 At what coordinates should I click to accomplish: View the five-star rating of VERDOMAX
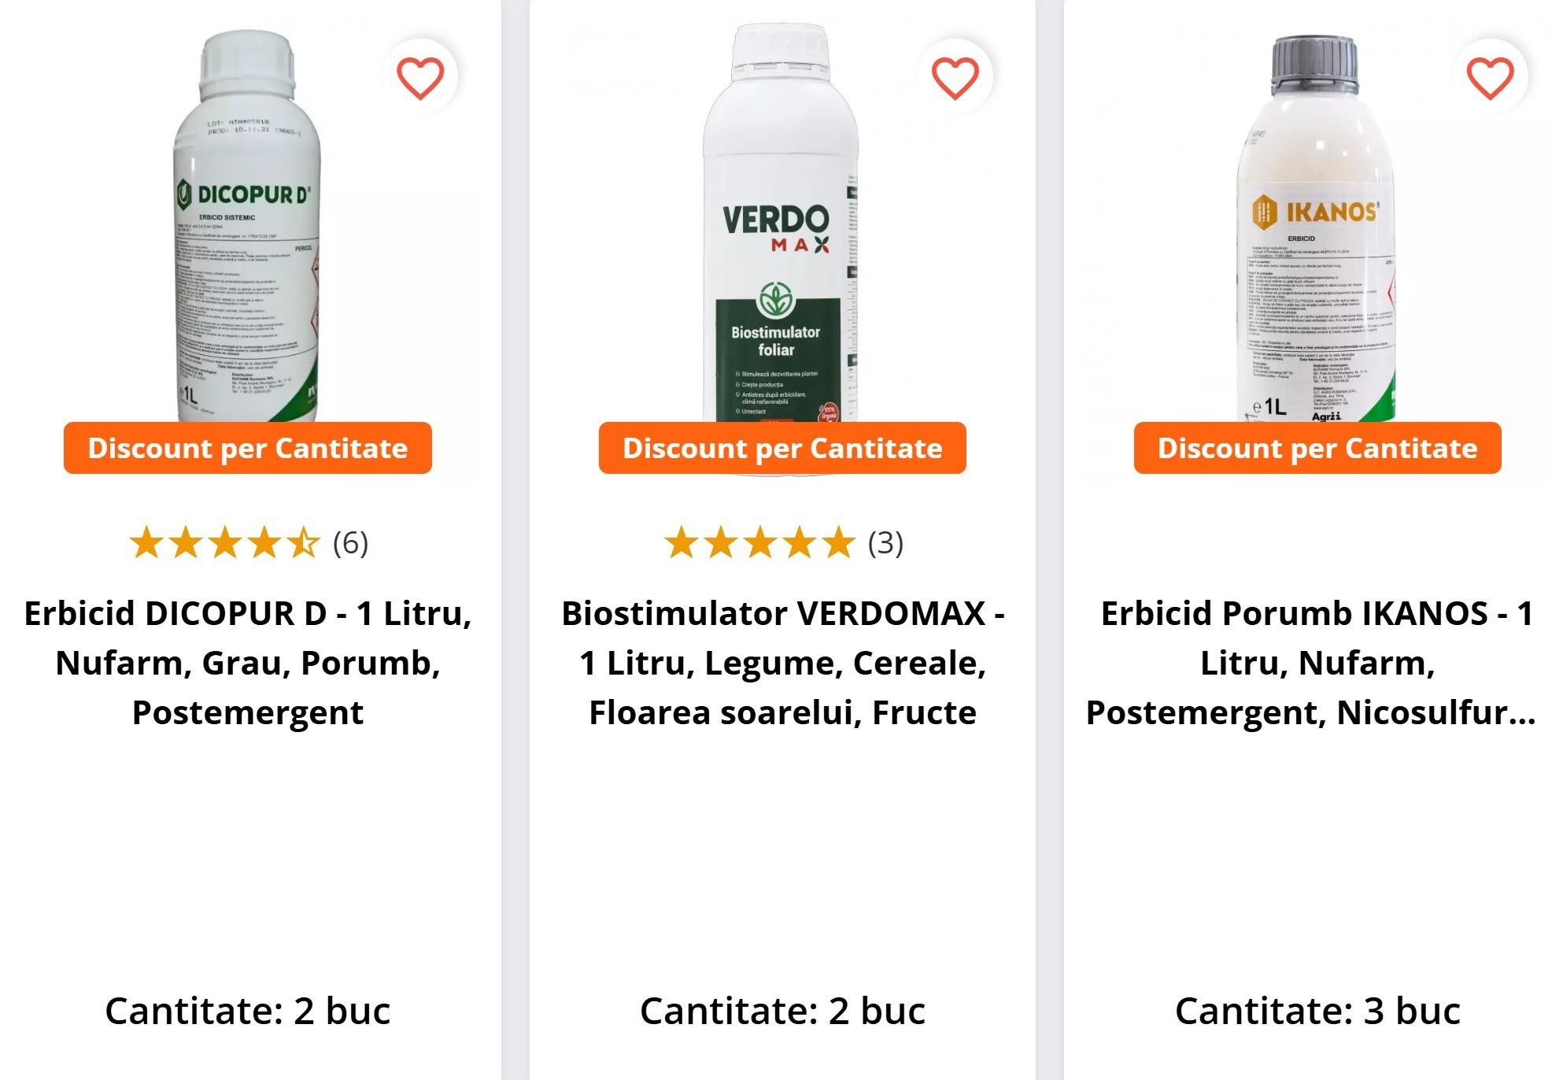(x=759, y=542)
